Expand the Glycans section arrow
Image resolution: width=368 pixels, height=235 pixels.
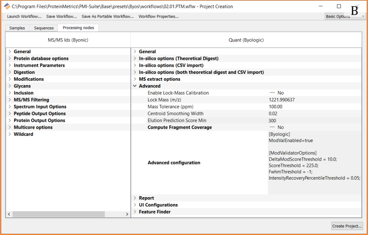[10, 86]
